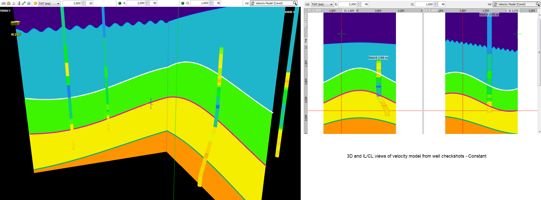Click the Well-6 (186 m) label
The width and height of the screenshot is (541, 200).
coord(379,58)
